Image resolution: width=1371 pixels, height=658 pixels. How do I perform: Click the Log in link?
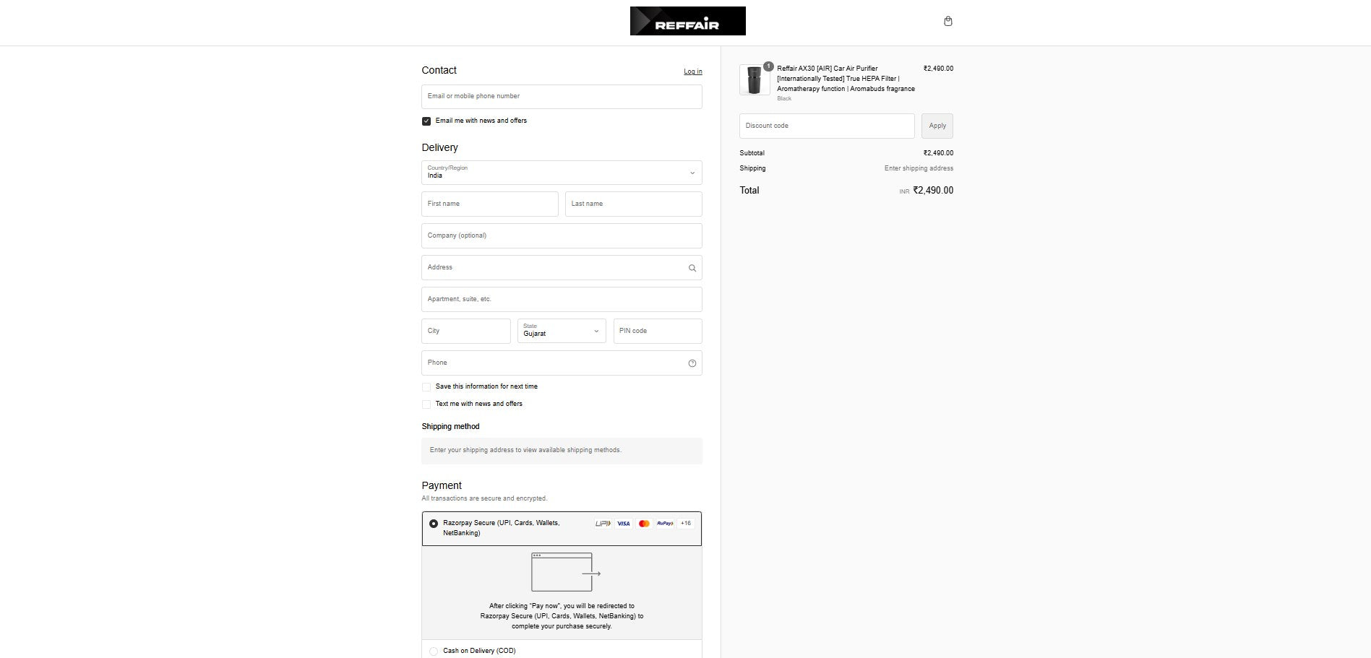click(x=692, y=72)
